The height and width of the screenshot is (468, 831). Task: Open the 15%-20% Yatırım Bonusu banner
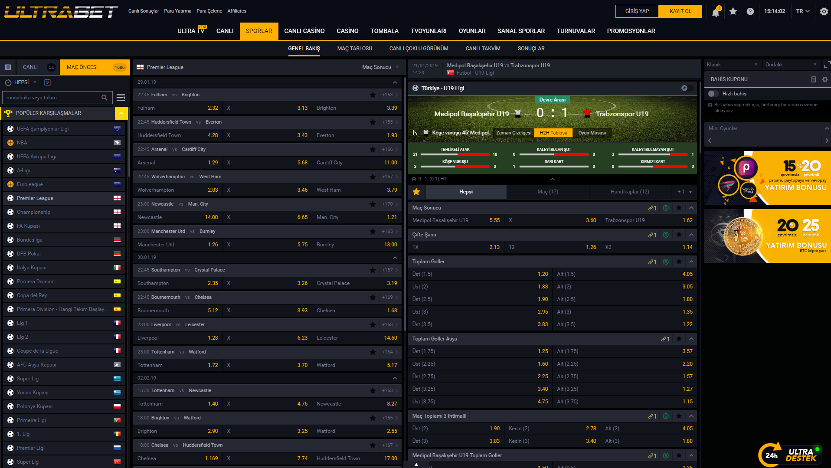click(768, 178)
